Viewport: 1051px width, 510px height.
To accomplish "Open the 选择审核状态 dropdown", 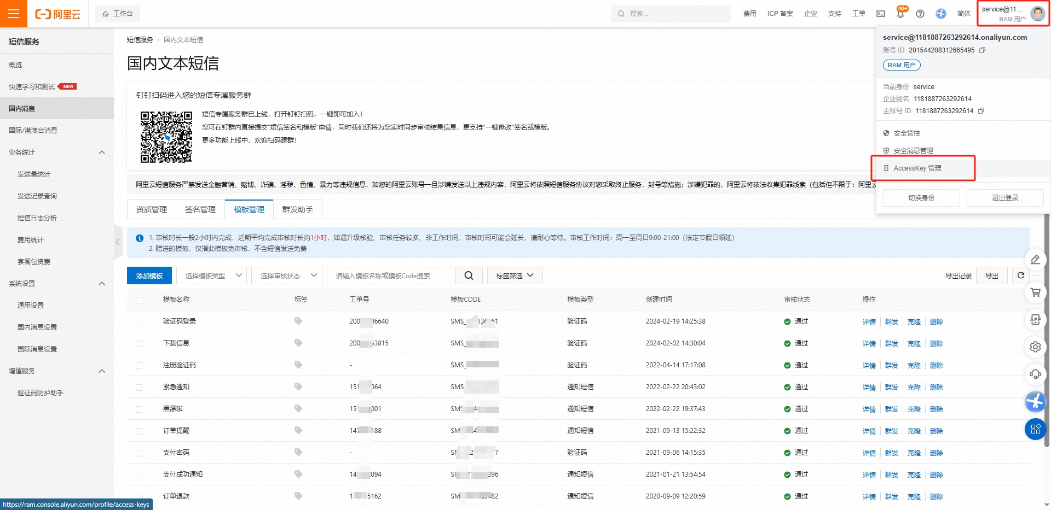I will (x=288, y=275).
